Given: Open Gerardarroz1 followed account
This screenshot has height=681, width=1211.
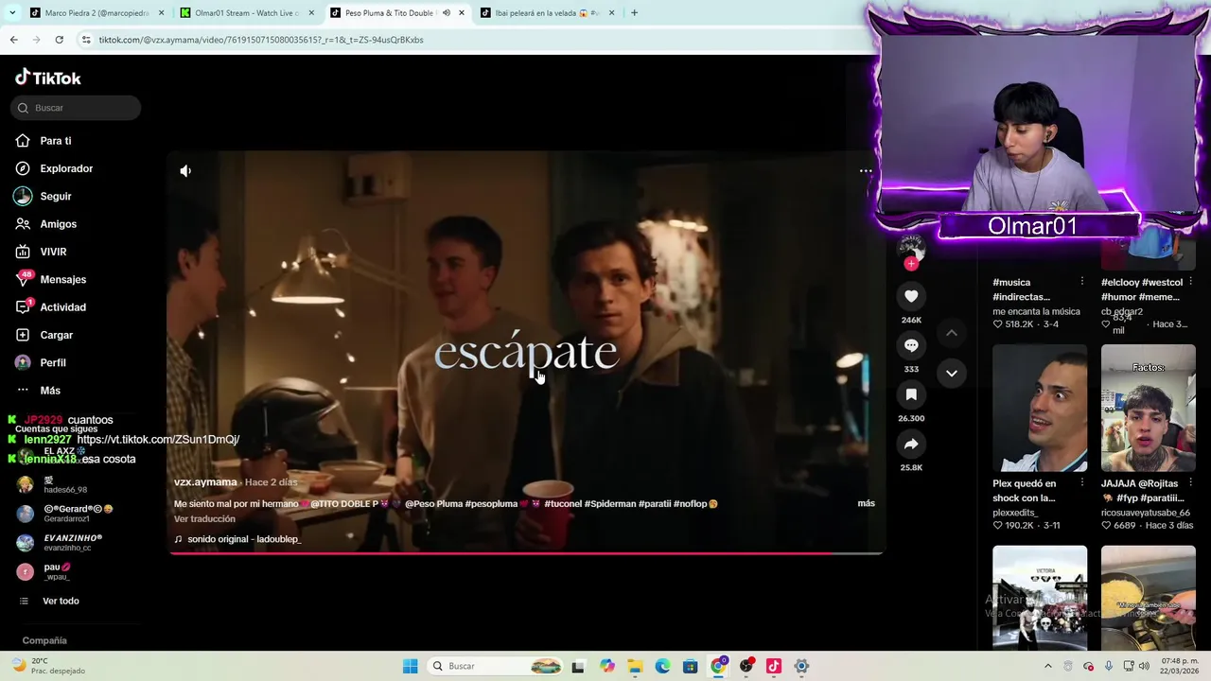Looking at the screenshot, I should coord(66,514).
